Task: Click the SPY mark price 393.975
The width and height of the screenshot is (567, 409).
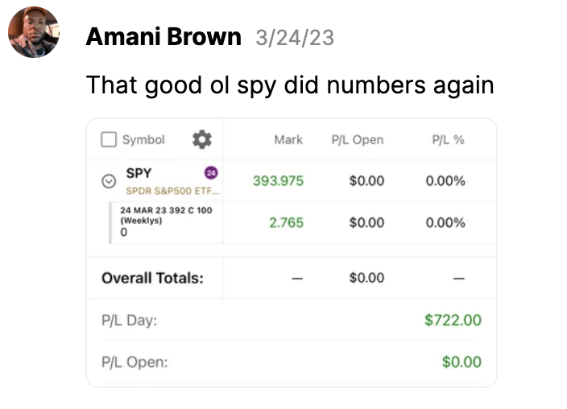Action: click(x=278, y=181)
